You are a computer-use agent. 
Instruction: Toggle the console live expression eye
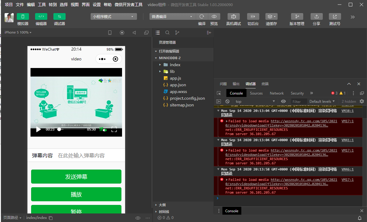[283, 102]
